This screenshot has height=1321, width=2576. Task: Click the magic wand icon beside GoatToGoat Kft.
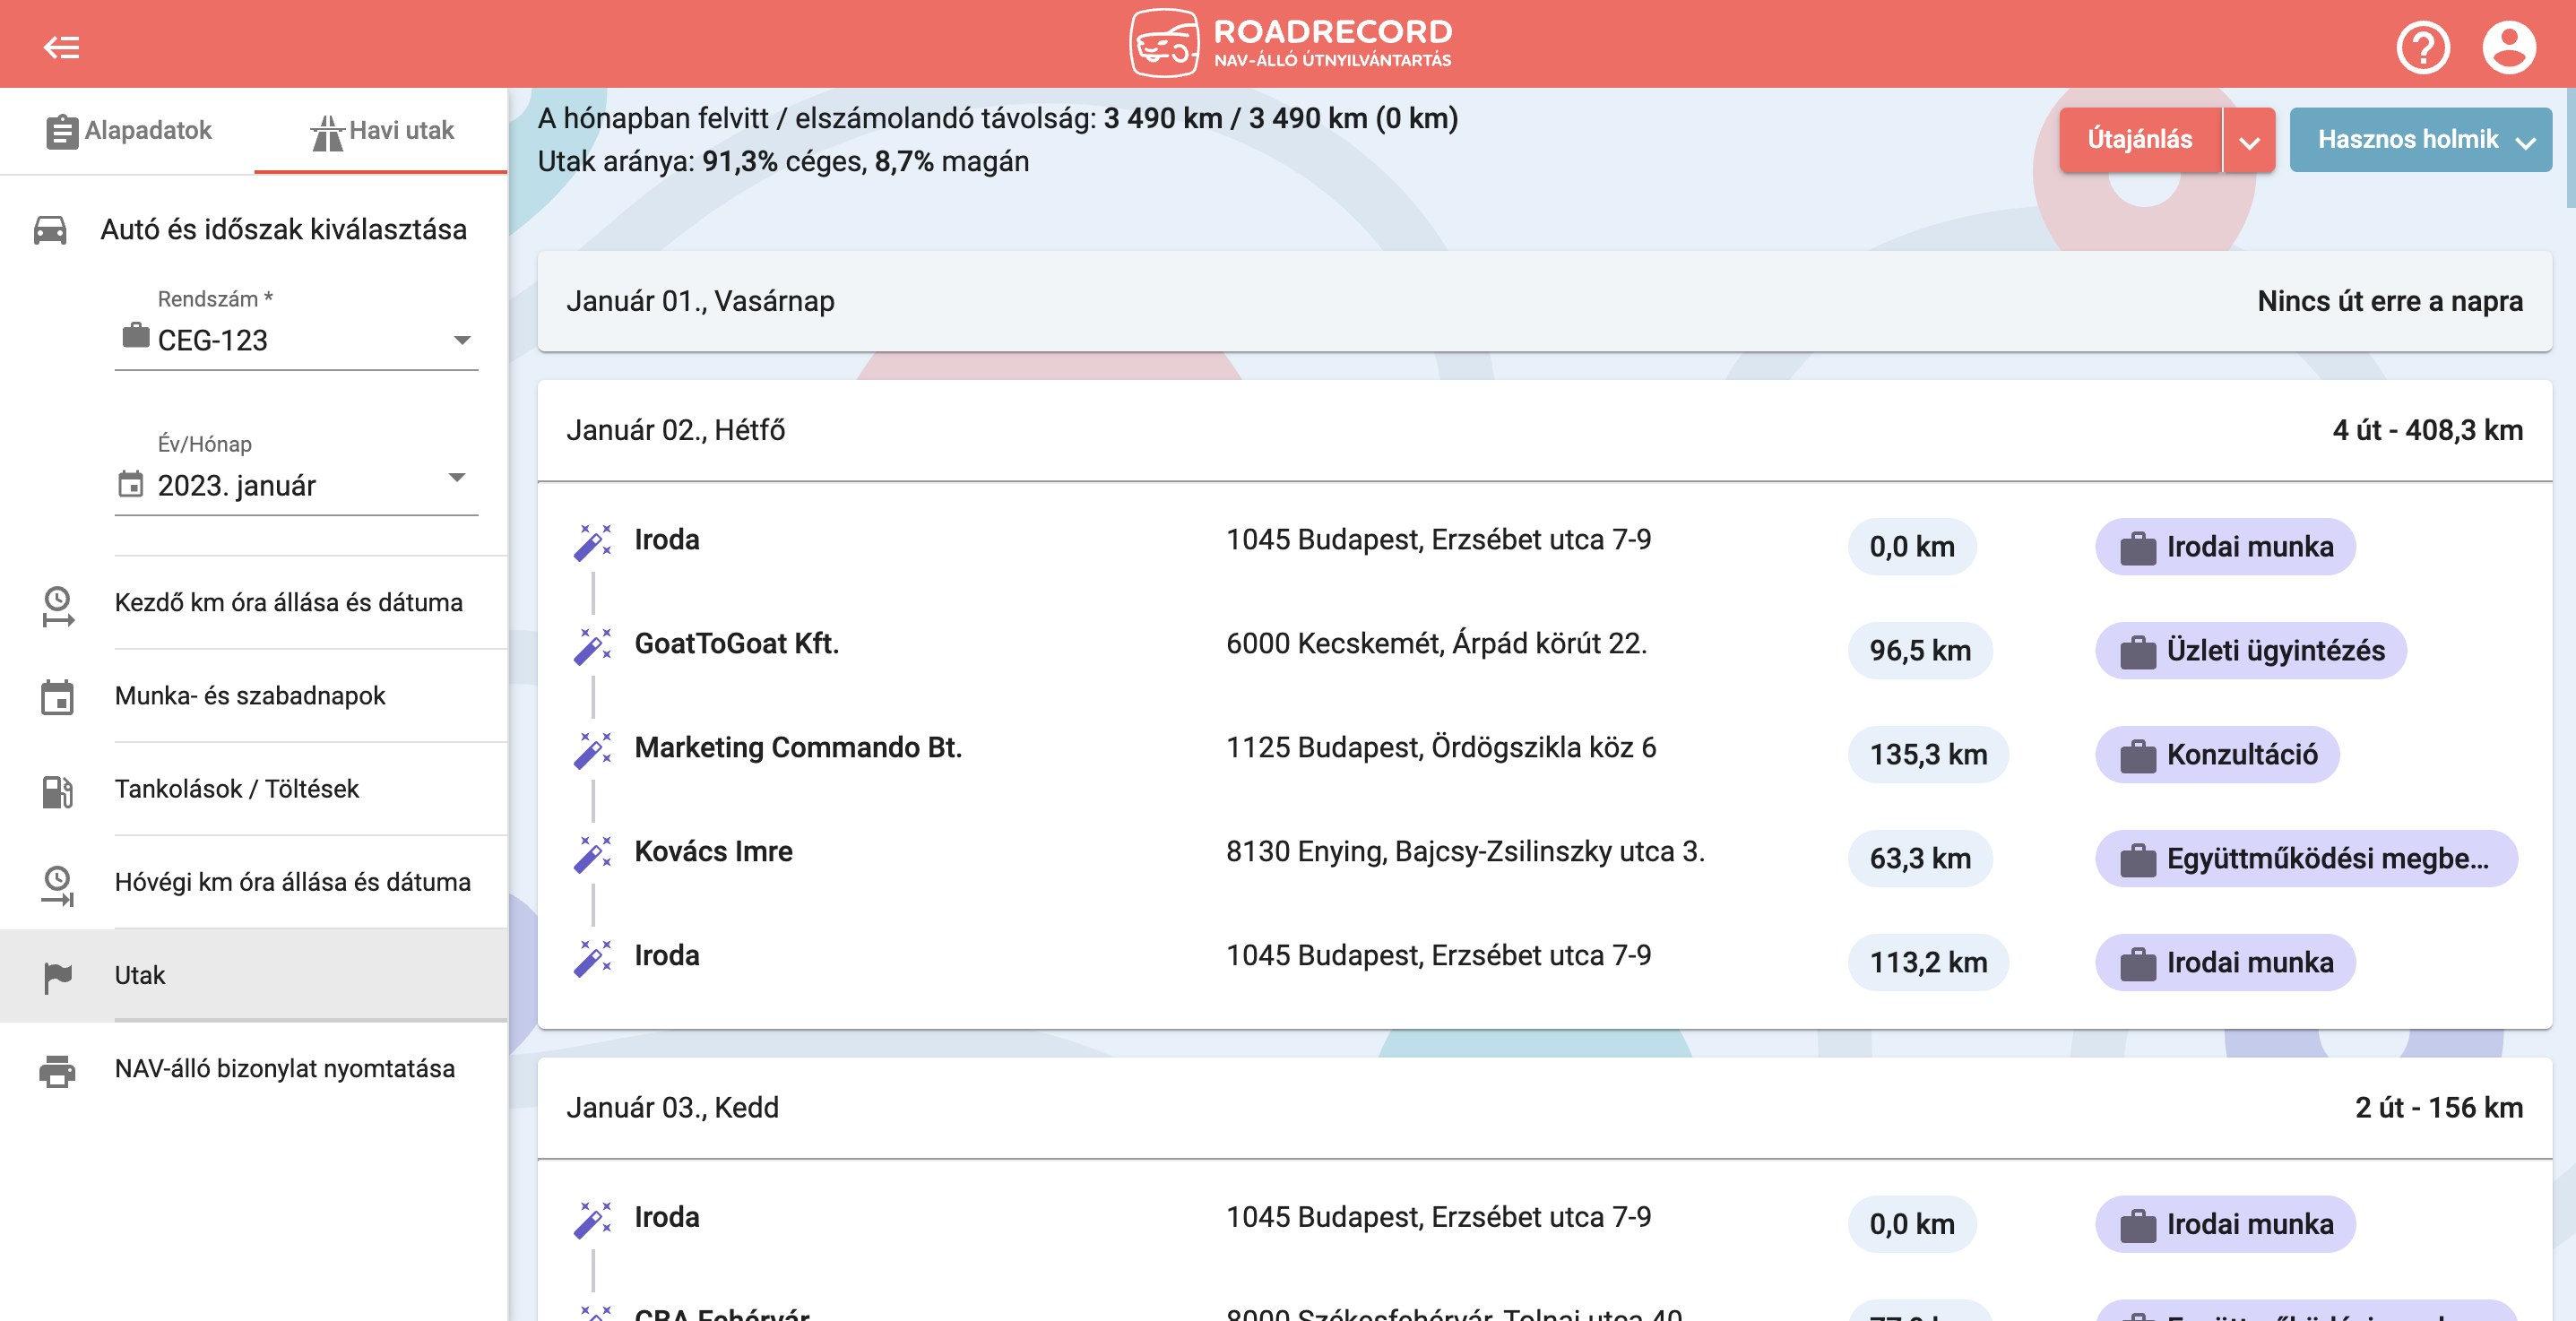point(592,646)
